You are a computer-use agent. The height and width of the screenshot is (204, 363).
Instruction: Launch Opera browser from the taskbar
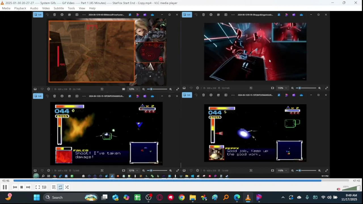click(160, 197)
